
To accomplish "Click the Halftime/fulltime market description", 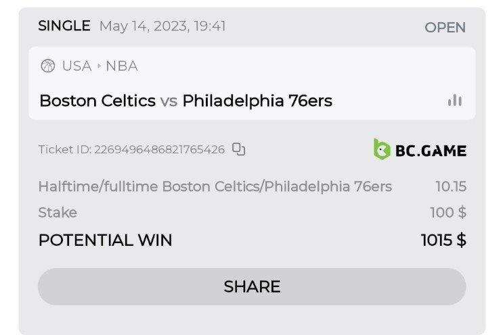I will 215,186.
